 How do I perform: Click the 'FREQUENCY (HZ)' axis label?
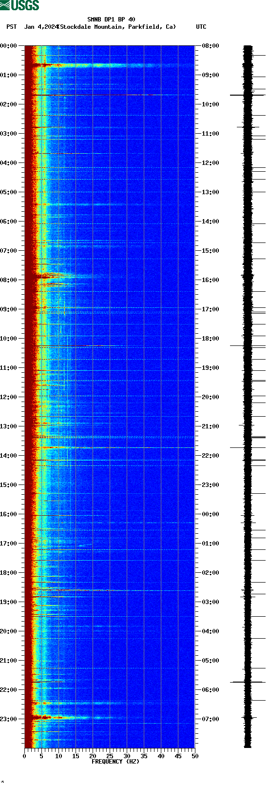pyautogui.click(x=115, y=762)
